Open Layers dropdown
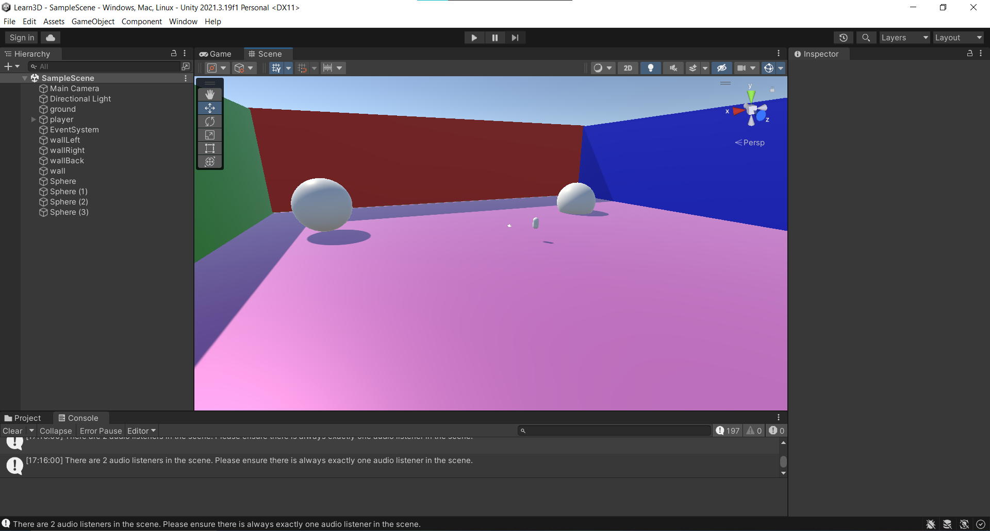Image resolution: width=990 pixels, height=531 pixels. point(904,38)
